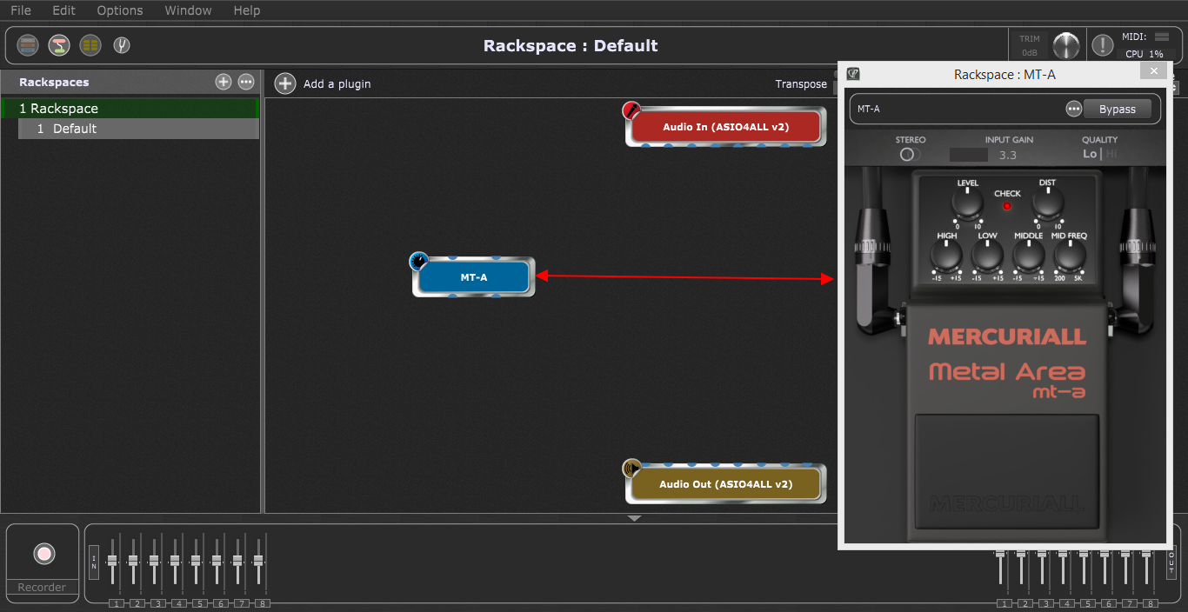This screenshot has width=1188, height=612.
Task: Open the File menu
Action: pos(21,10)
